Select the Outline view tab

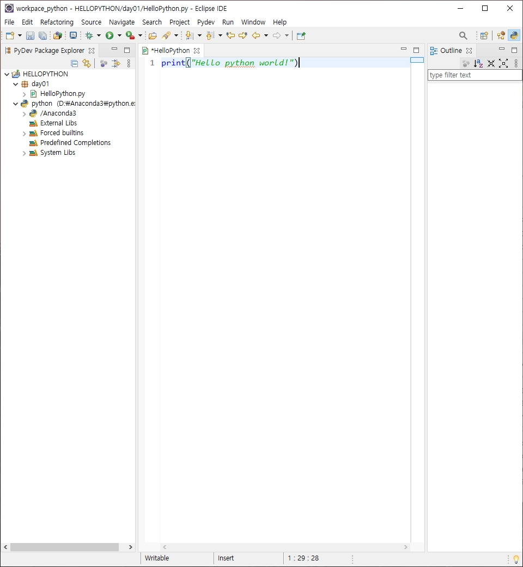(x=451, y=51)
